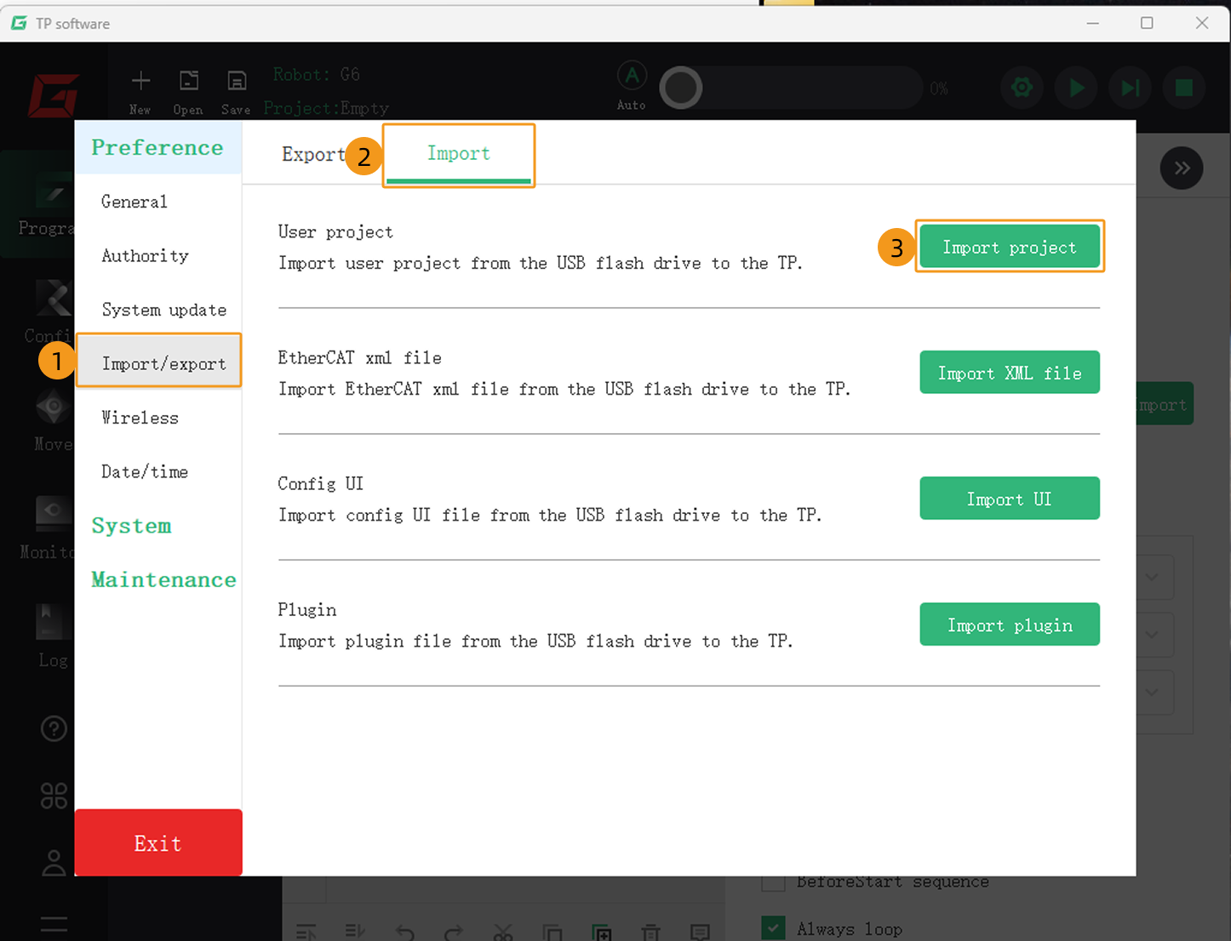This screenshot has width=1231, height=941.
Task: Click the Stop program button
Action: point(1184,88)
